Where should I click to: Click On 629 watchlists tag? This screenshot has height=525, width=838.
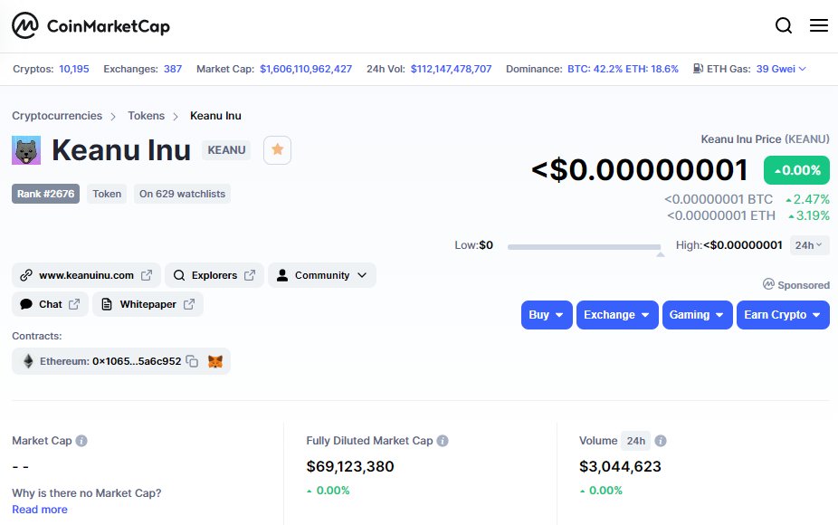click(182, 194)
